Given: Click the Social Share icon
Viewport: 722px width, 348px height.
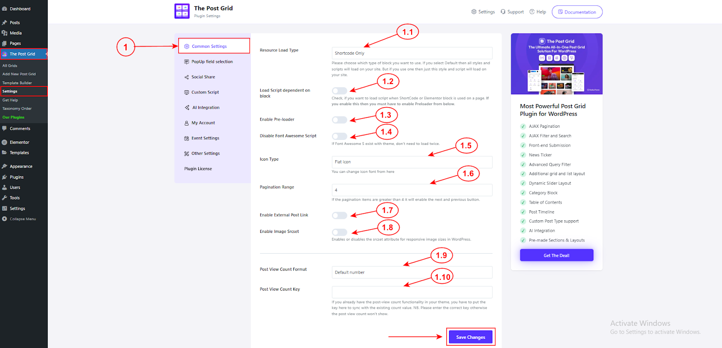Looking at the screenshot, I should (x=186, y=77).
